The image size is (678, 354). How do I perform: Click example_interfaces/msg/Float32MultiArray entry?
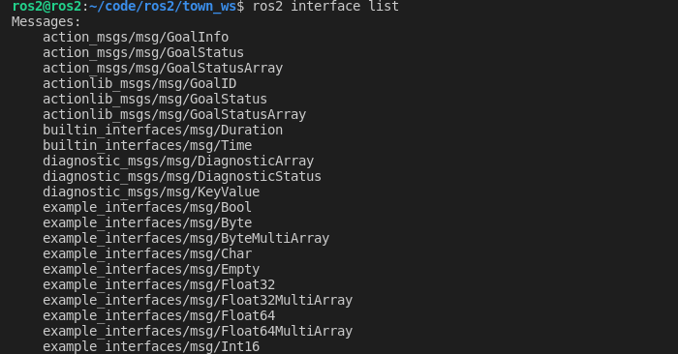click(198, 300)
